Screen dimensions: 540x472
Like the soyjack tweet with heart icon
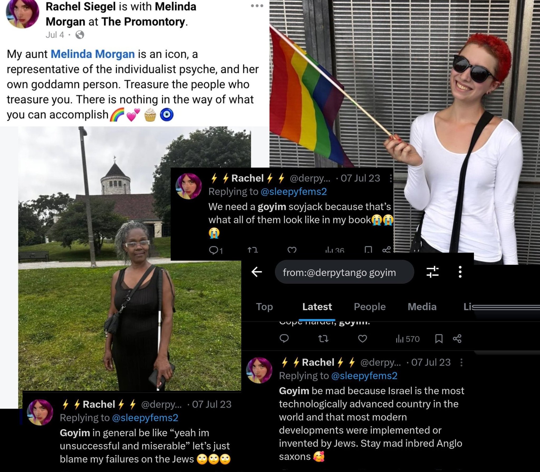[x=292, y=250]
